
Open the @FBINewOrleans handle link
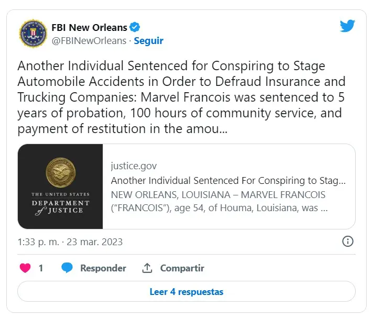[x=89, y=40]
